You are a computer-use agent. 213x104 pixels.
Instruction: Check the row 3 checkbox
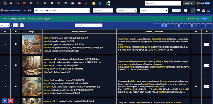pos(16,86)
